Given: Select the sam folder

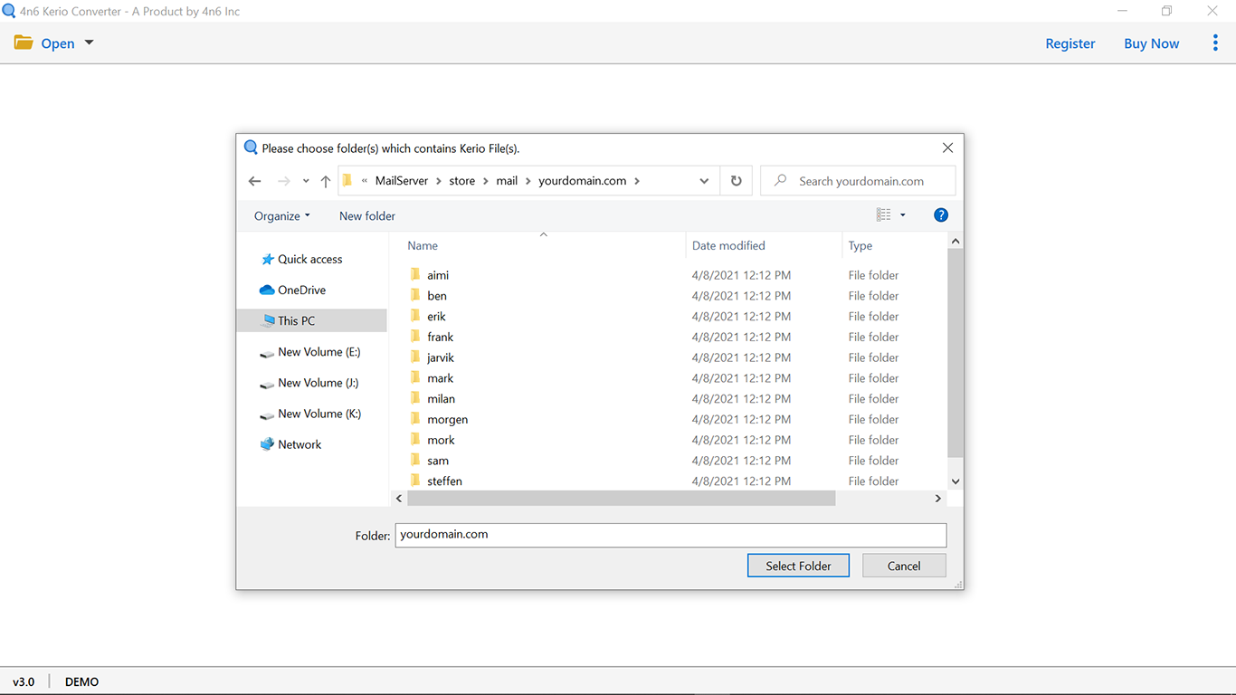Looking at the screenshot, I should (x=438, y=461).
